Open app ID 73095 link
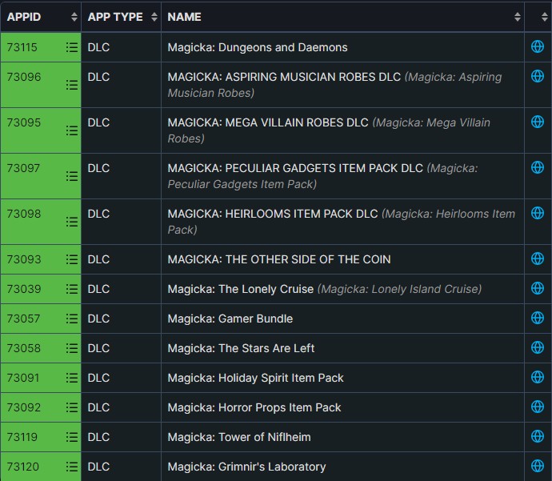552x481 pixels. pyautogui.click(x=23, y=122)
